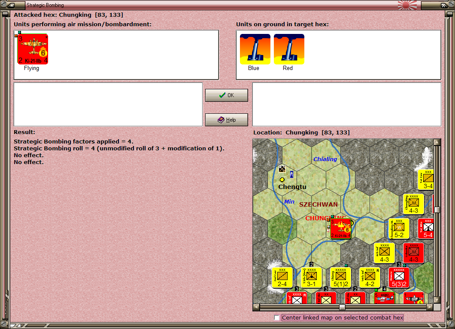Click the 'Red' label under the factory
The width and height of the screenshot is (455, 329).
pos(288,68)
